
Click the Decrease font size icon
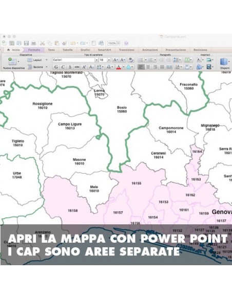coord(123,60)
